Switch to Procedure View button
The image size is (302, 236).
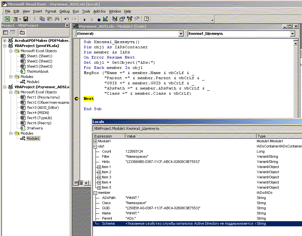coord(76,183)
